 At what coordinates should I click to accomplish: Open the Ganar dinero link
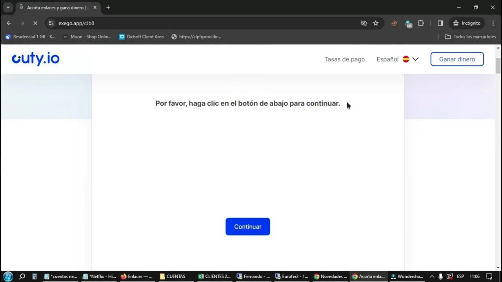[457, 59]
